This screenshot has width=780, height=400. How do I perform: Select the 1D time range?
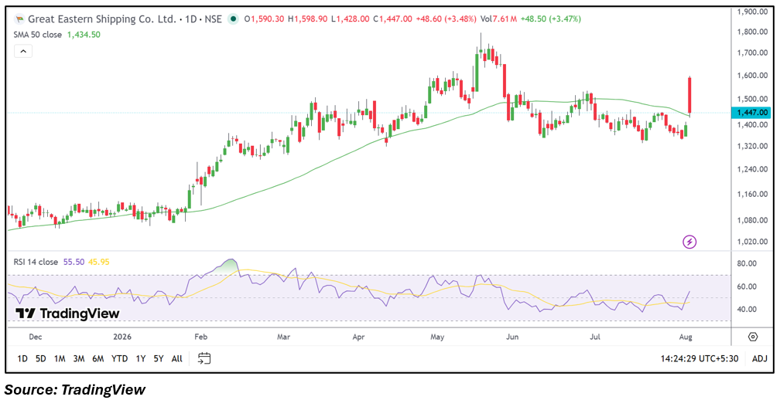click(22, 358)
